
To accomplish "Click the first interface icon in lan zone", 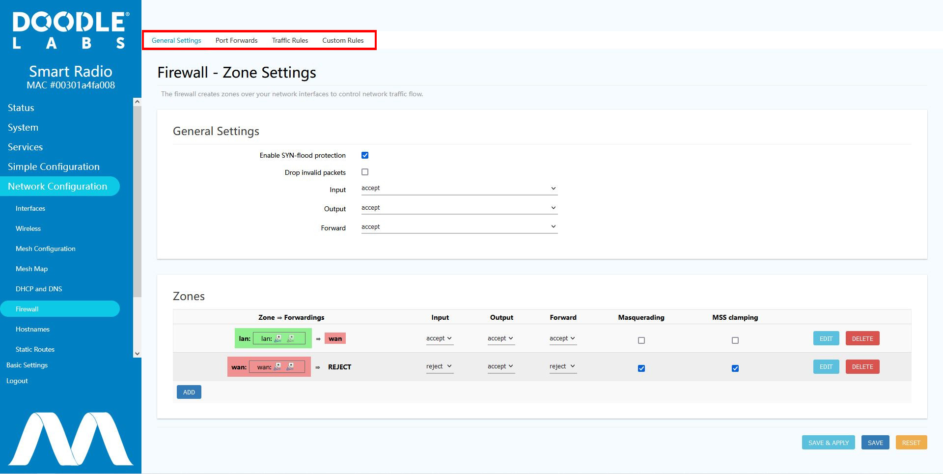I will tap(278, 338).
